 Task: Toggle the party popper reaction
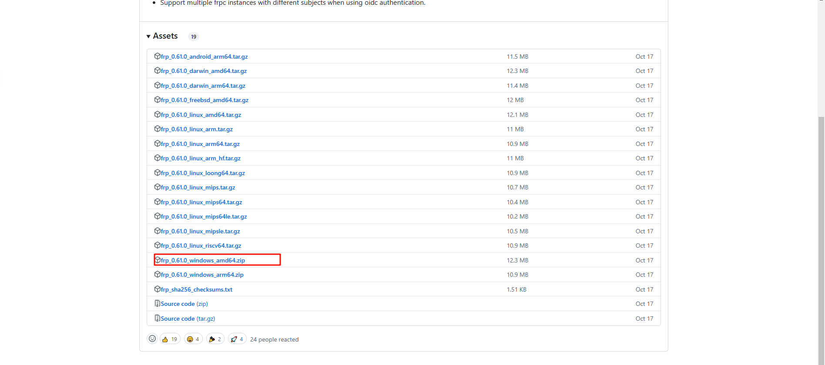[x=215, y=339]
